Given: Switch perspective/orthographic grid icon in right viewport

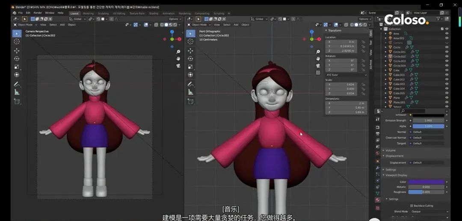Looking at the screenshot, I should [x=318, y=72].
